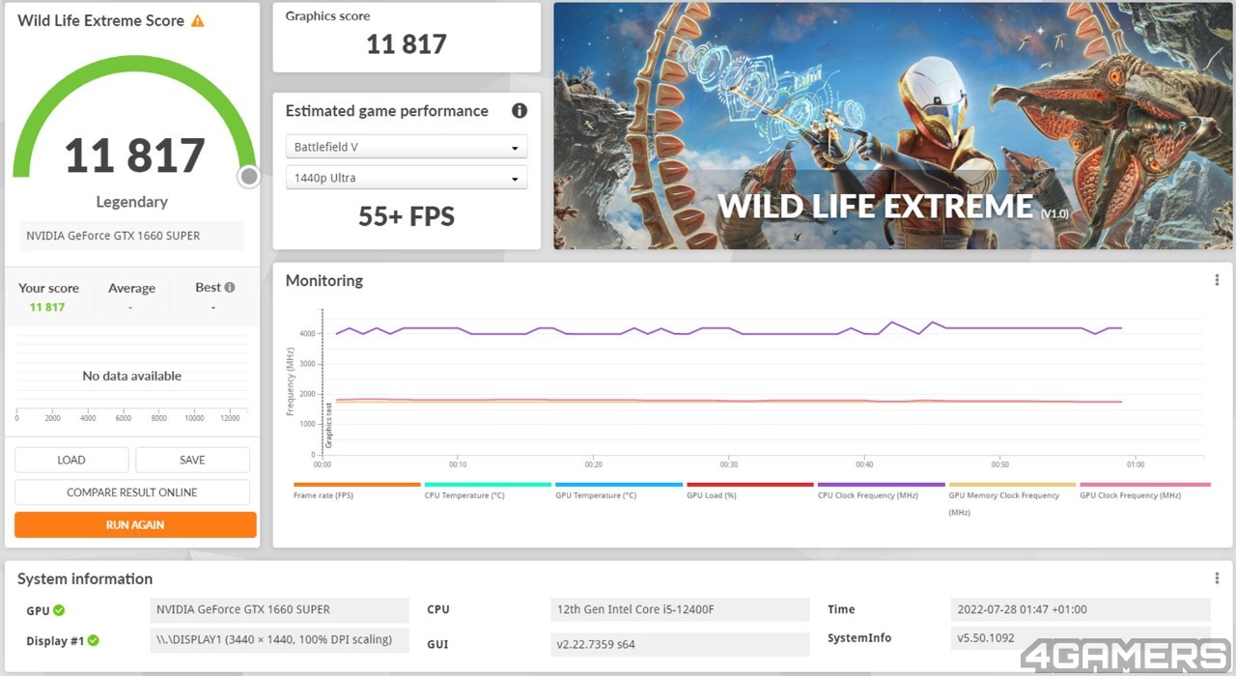1236x676 pixels.
Task: Open the Monitoring panel three-dot menu
Action: tap(1217, 280)
